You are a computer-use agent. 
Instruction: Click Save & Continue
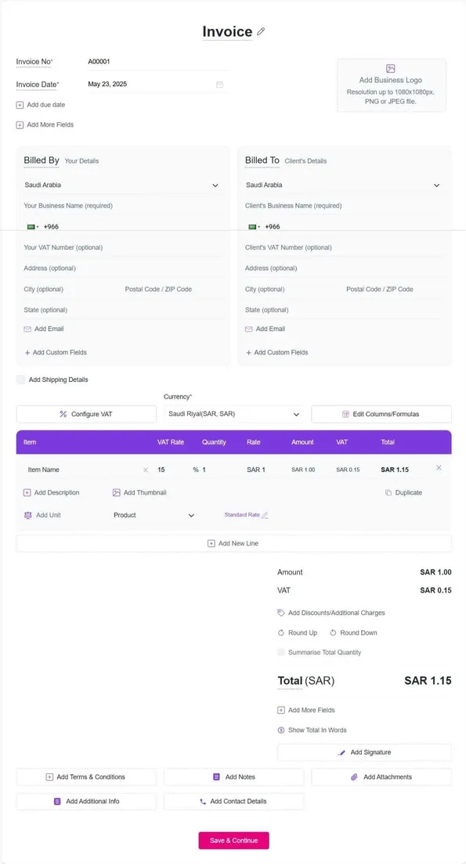click(234, 841)
